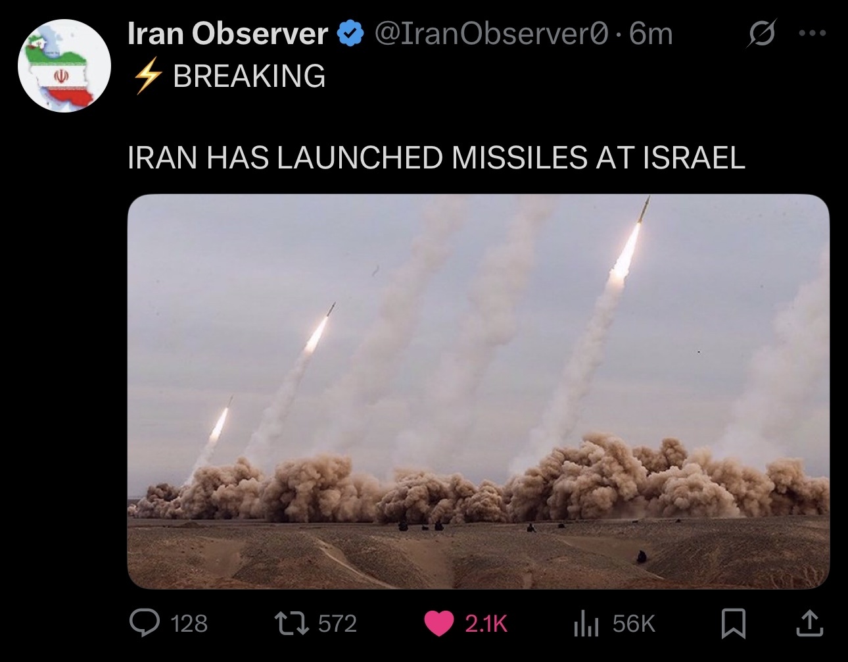The height and width of the screenshot is (662, 848).
Task: Click the tweet text about missiles
Action: click(x=436, y=158)
